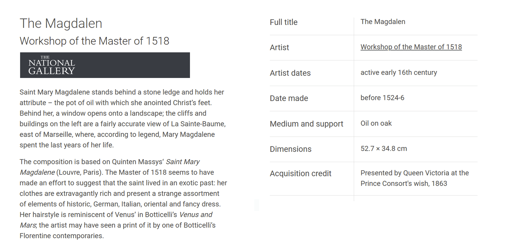
Task: Click the Workshop of the Master subtitle
Action: pos(95,41)
